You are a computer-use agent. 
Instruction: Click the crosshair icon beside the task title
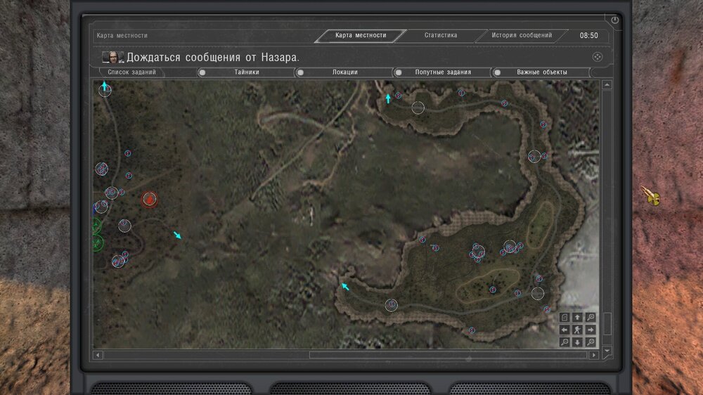pos(597,57)
